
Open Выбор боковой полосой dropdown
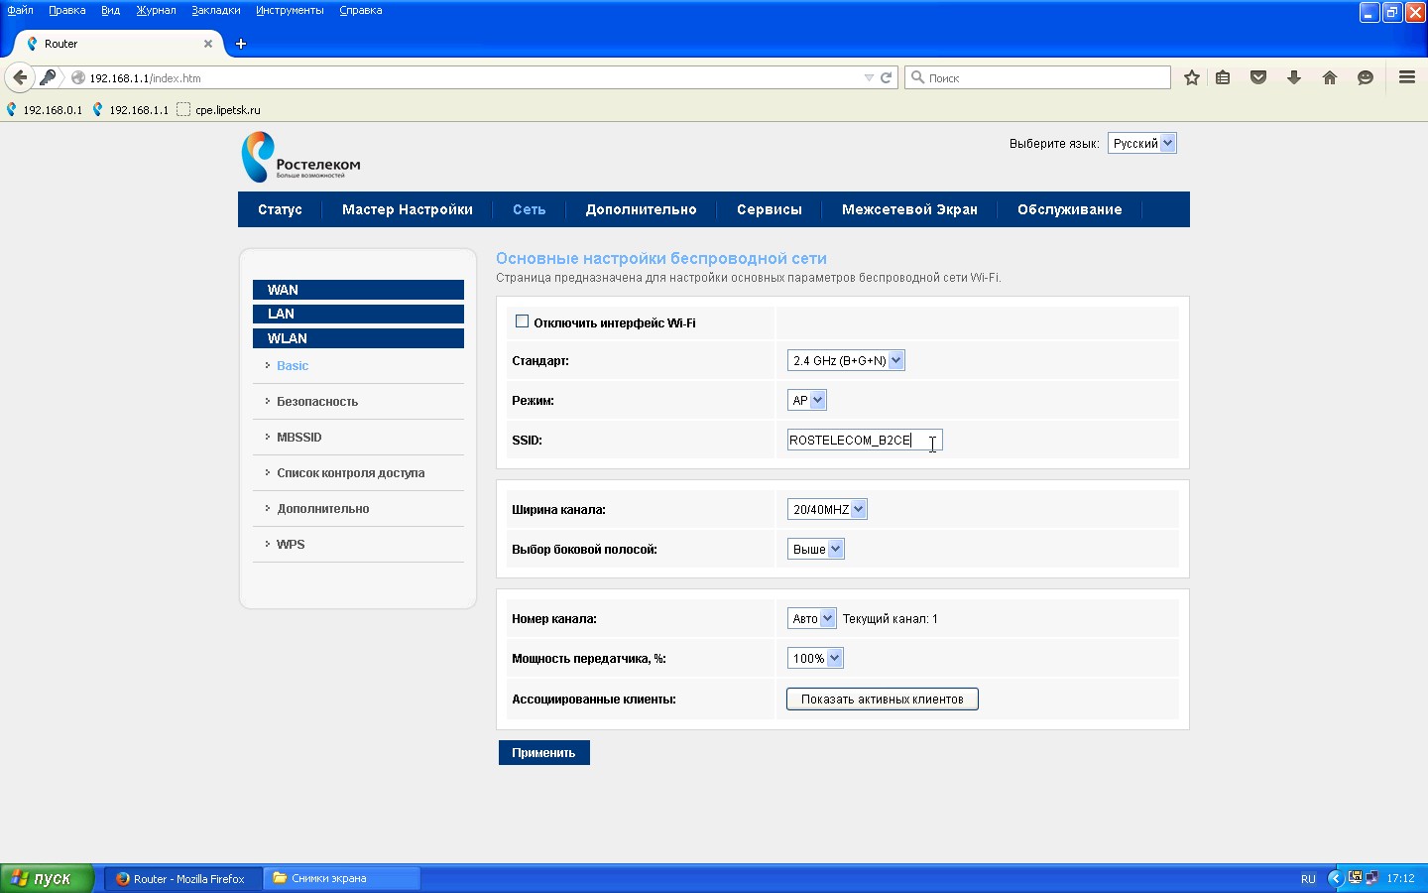(x=816, y=550)
